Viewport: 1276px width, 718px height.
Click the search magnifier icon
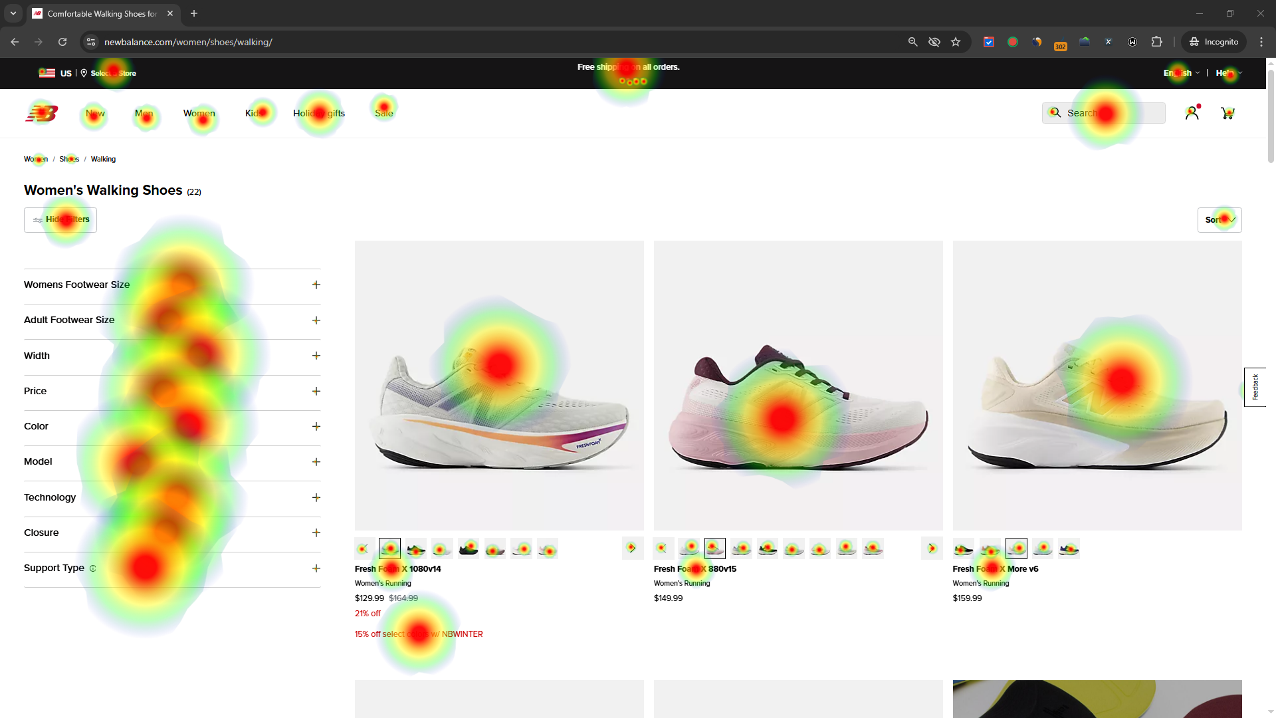(1055, 113)
